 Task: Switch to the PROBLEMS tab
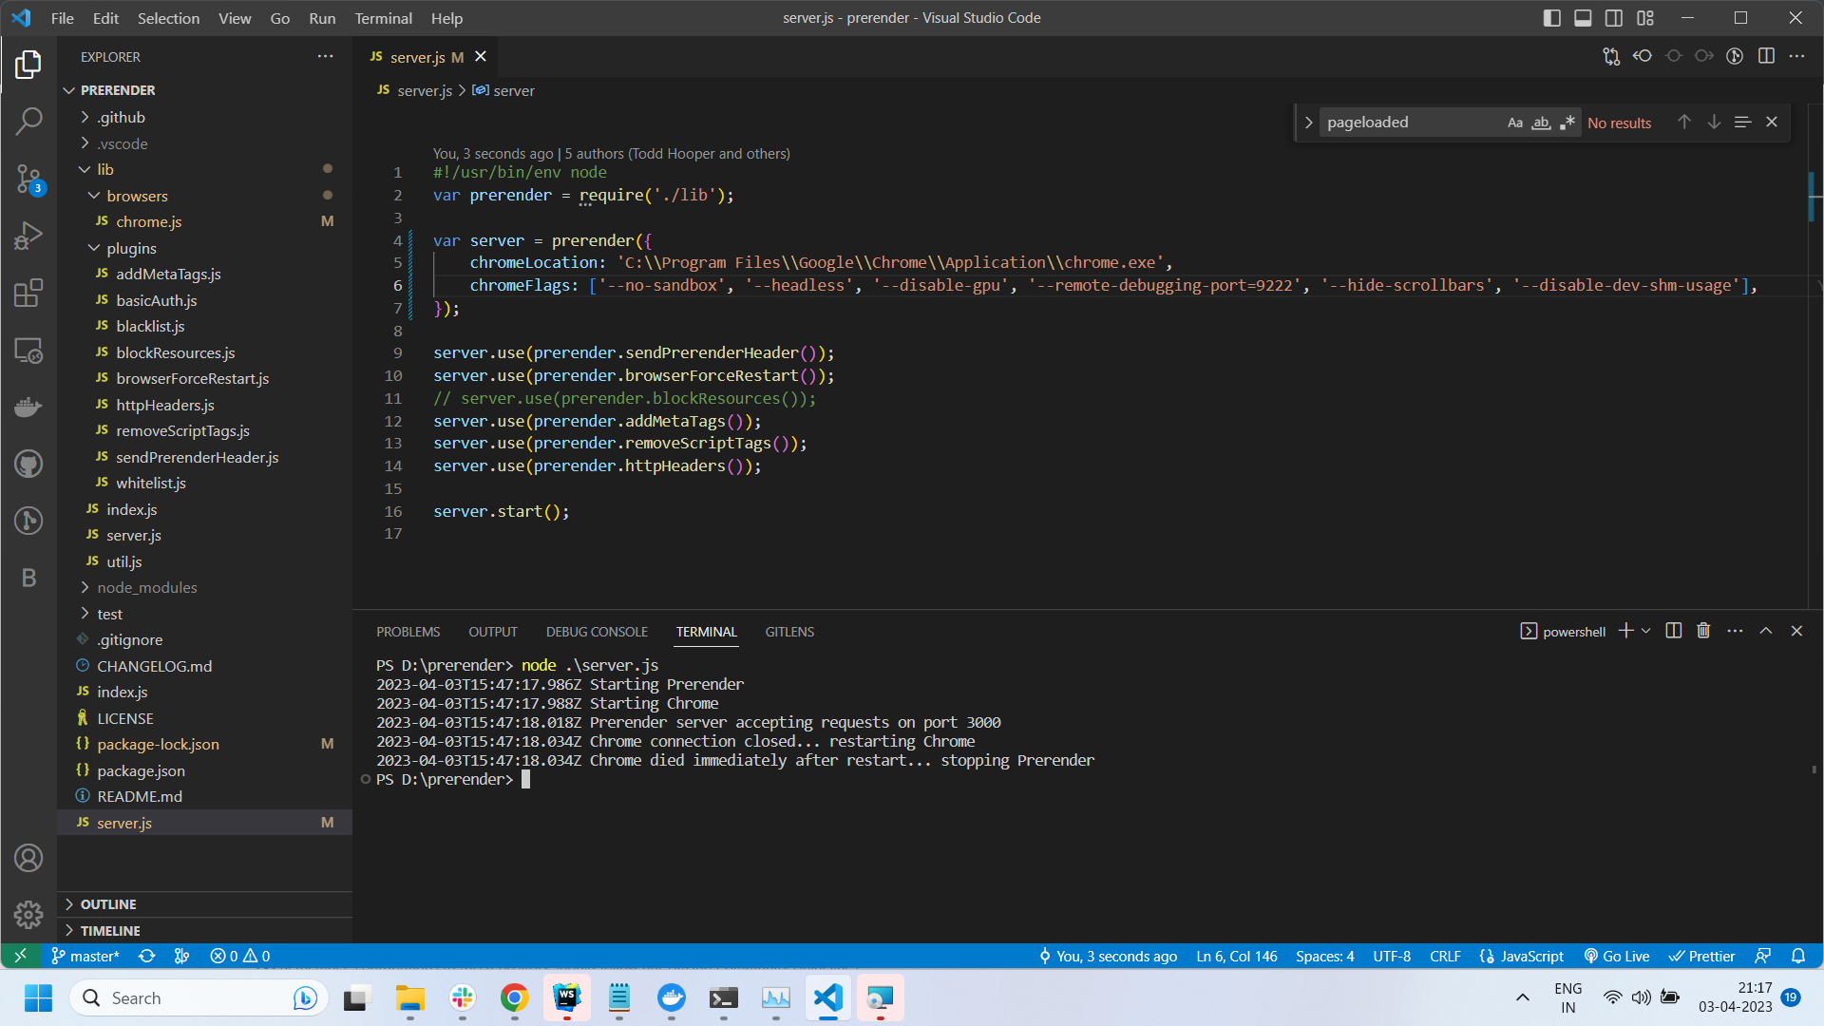click(408, 632)
